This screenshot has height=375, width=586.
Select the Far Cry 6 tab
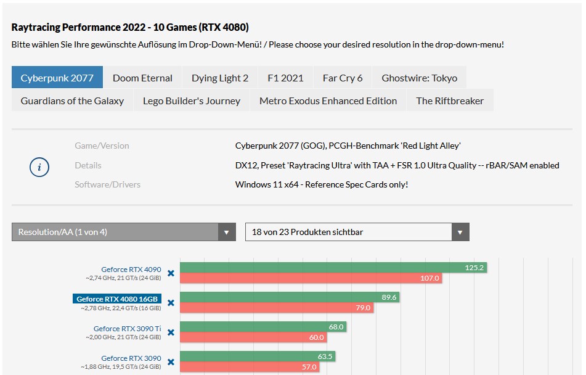point(343,78)
